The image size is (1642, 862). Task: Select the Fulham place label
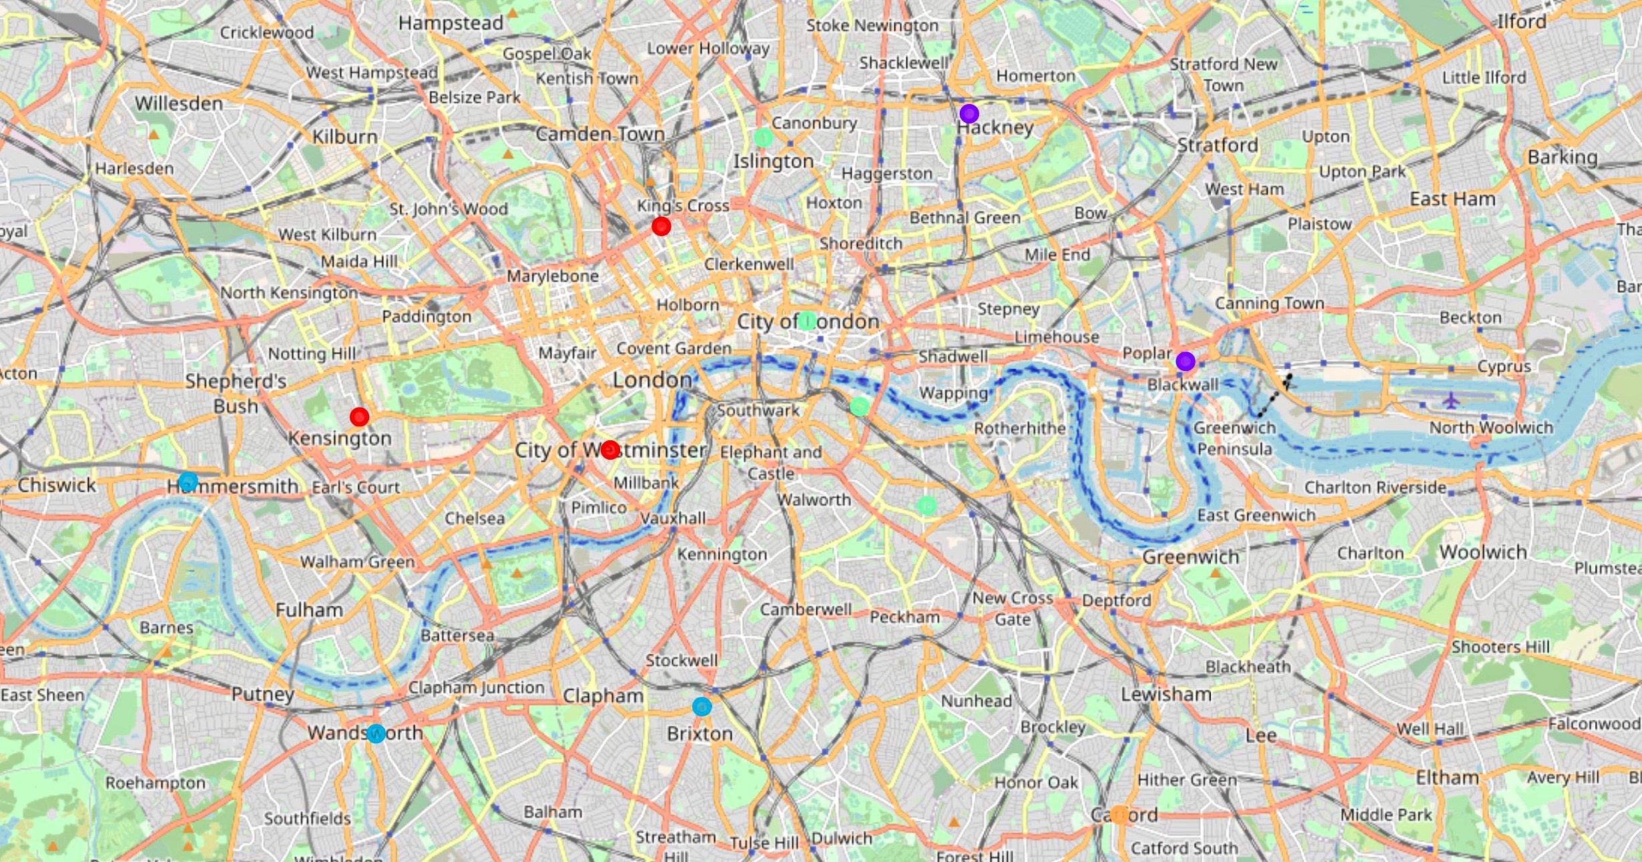310,610
